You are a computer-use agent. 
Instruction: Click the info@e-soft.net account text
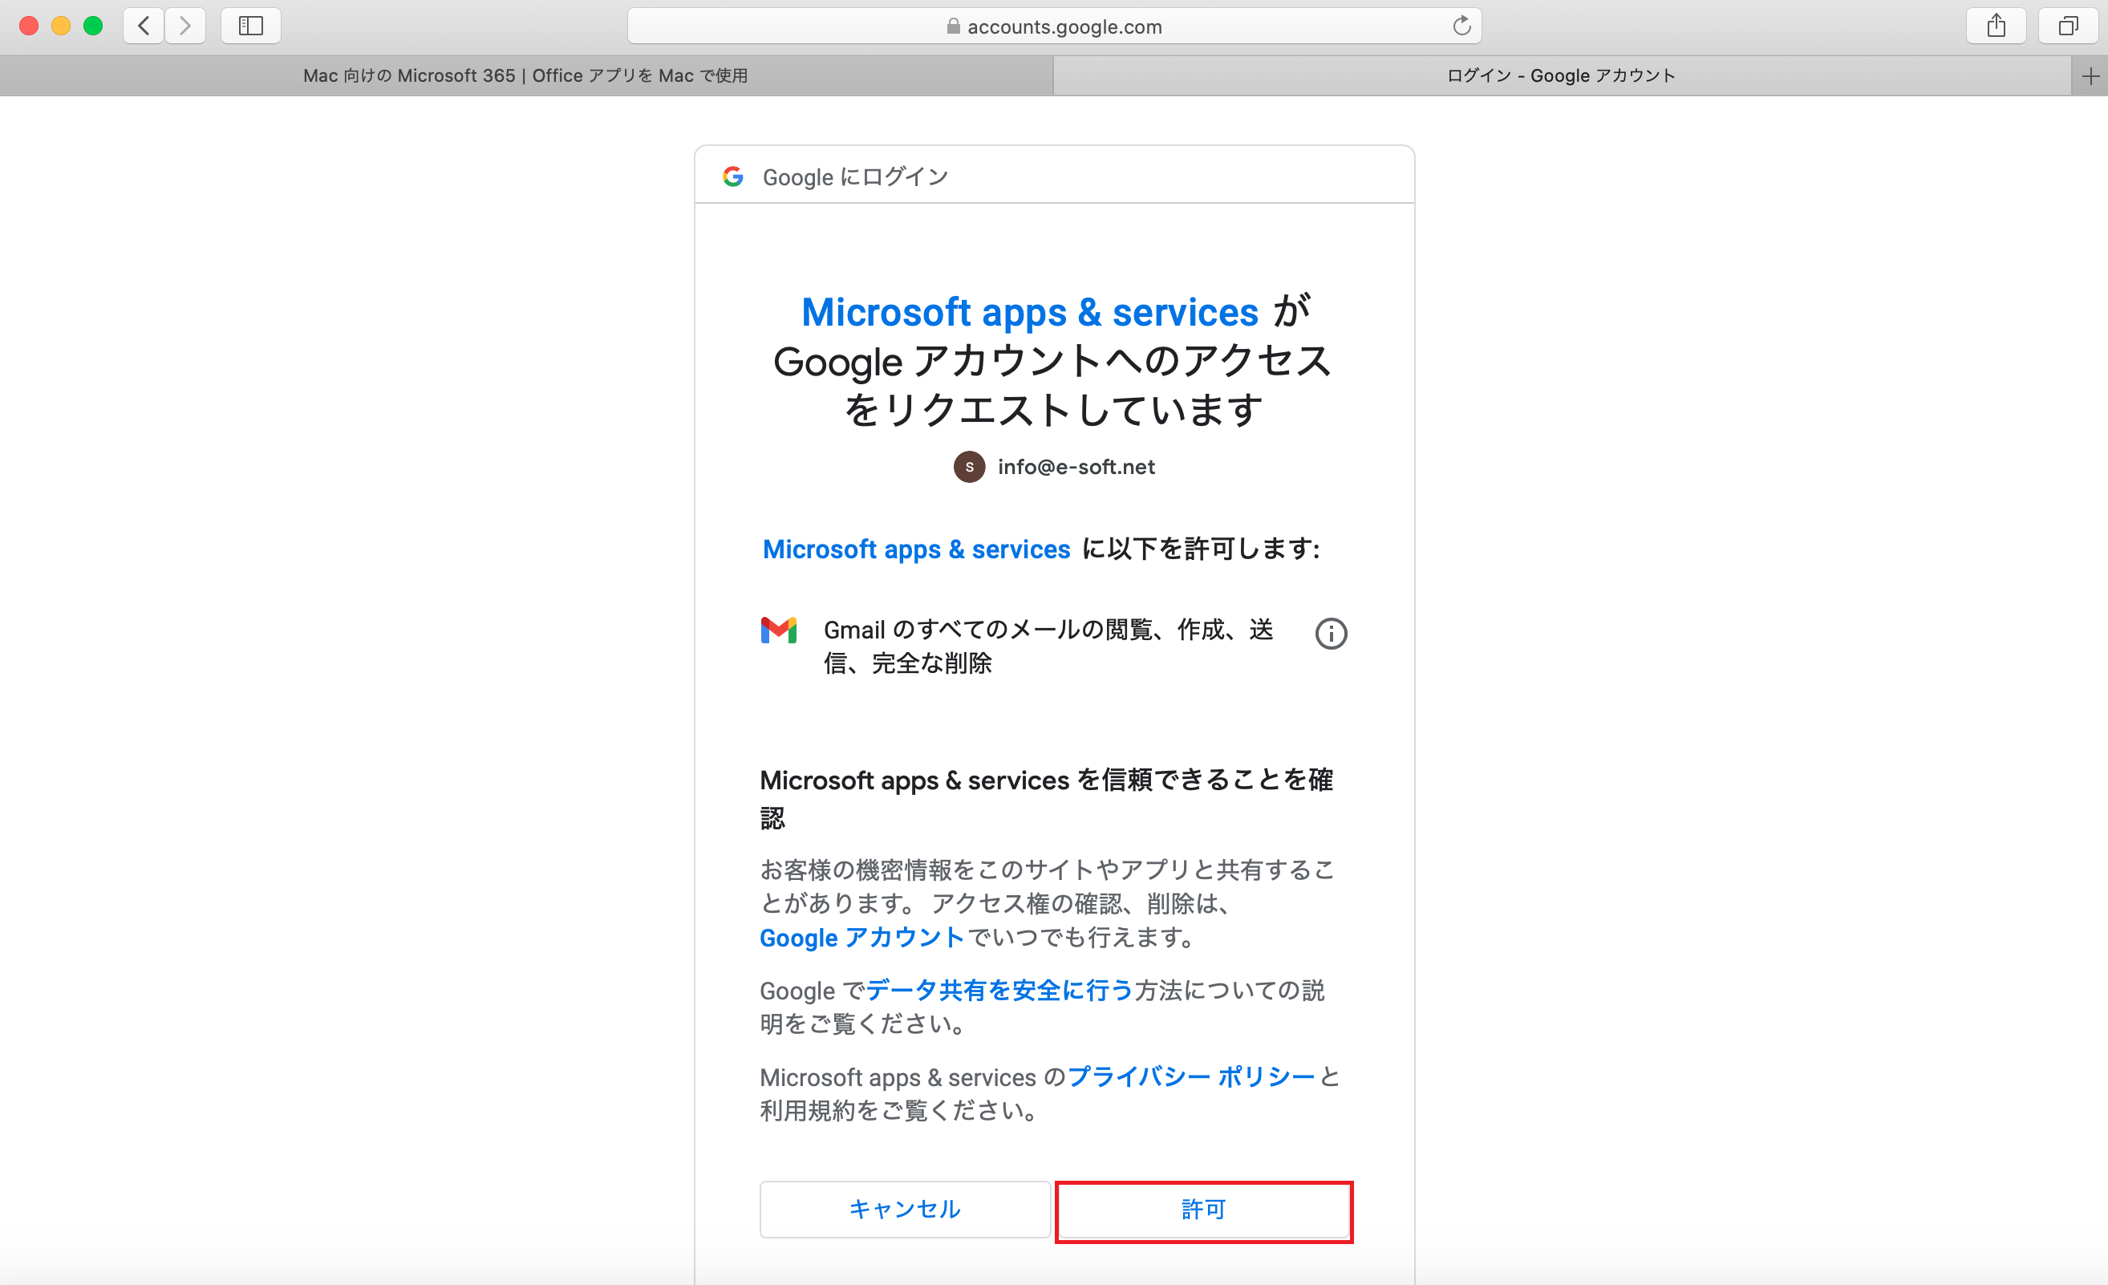(1076, 467)
